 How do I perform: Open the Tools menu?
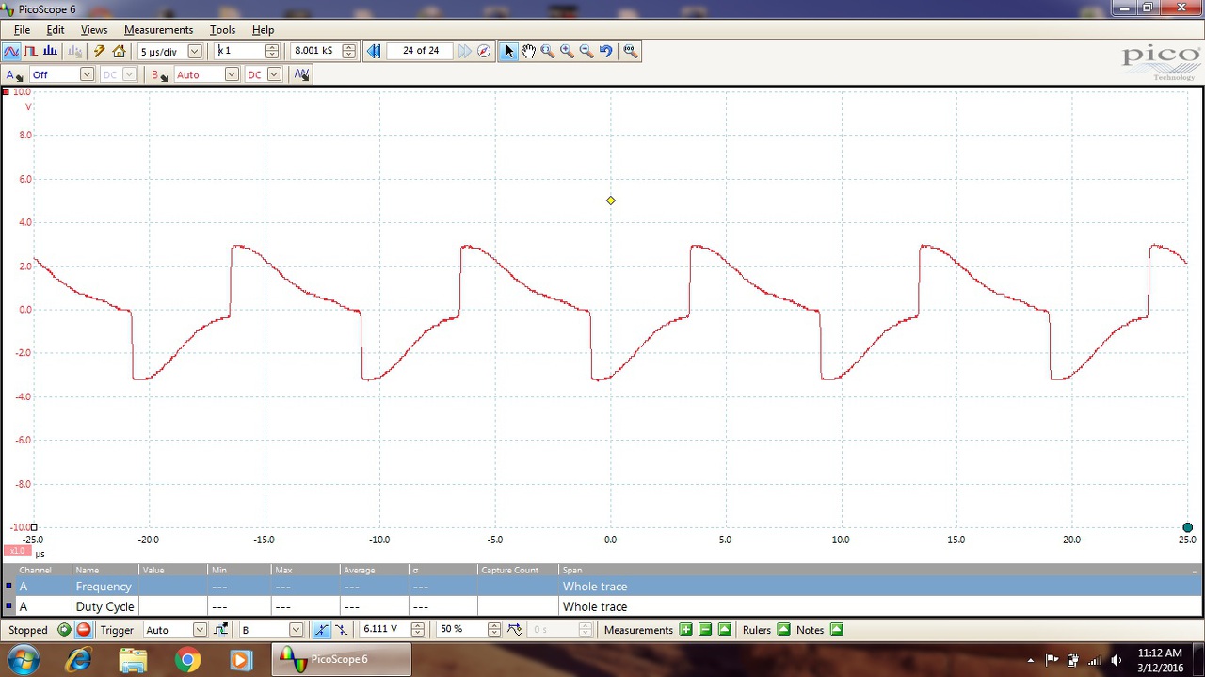[x=222, y=30]
